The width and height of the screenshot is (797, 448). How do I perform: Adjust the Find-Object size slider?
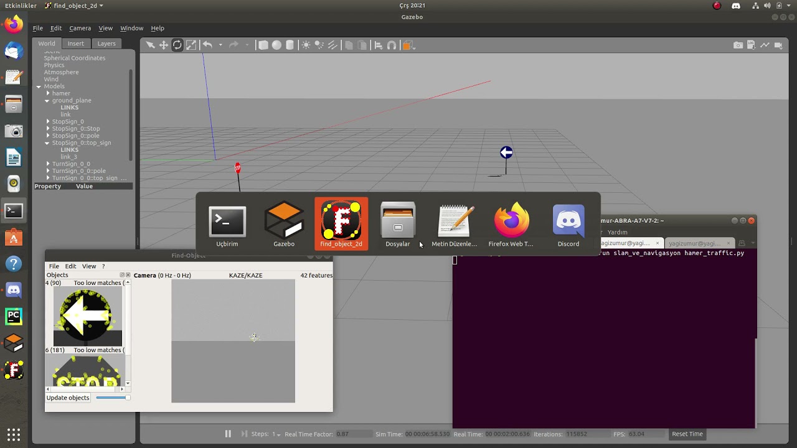click(x=113, y=398)
